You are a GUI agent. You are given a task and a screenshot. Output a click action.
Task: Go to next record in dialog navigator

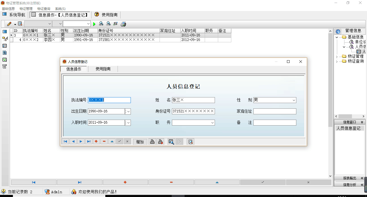[x=81, y=142]
